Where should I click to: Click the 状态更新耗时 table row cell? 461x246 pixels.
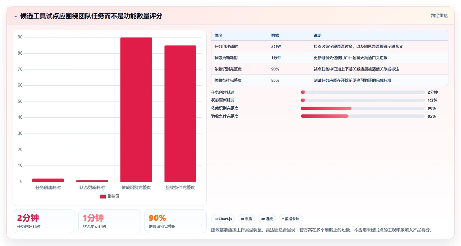click(x=226, y=58)
